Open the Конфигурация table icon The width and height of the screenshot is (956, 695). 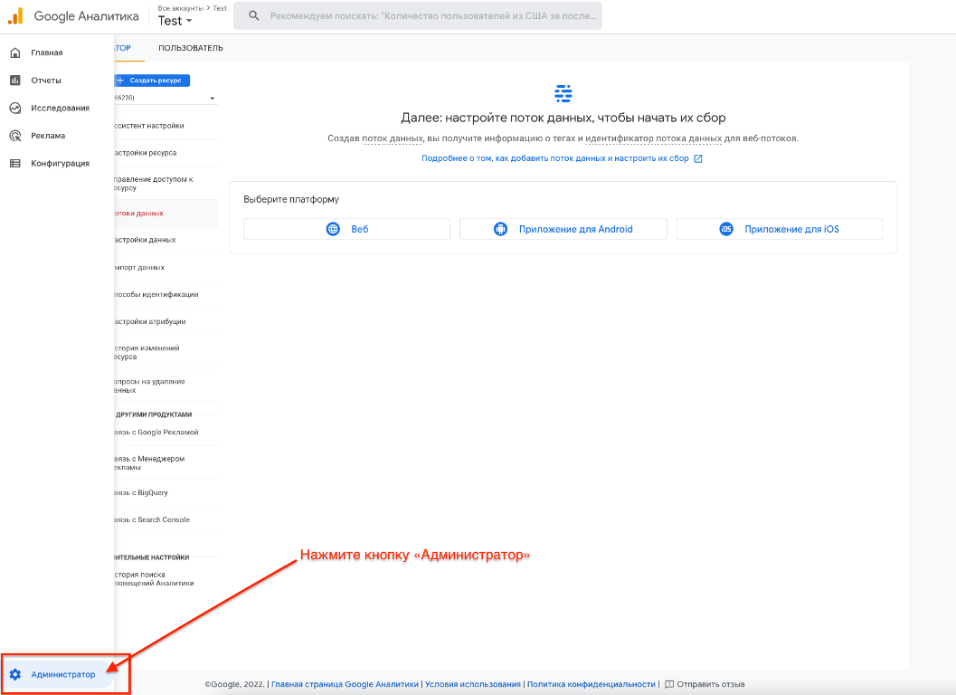[15, 163]
